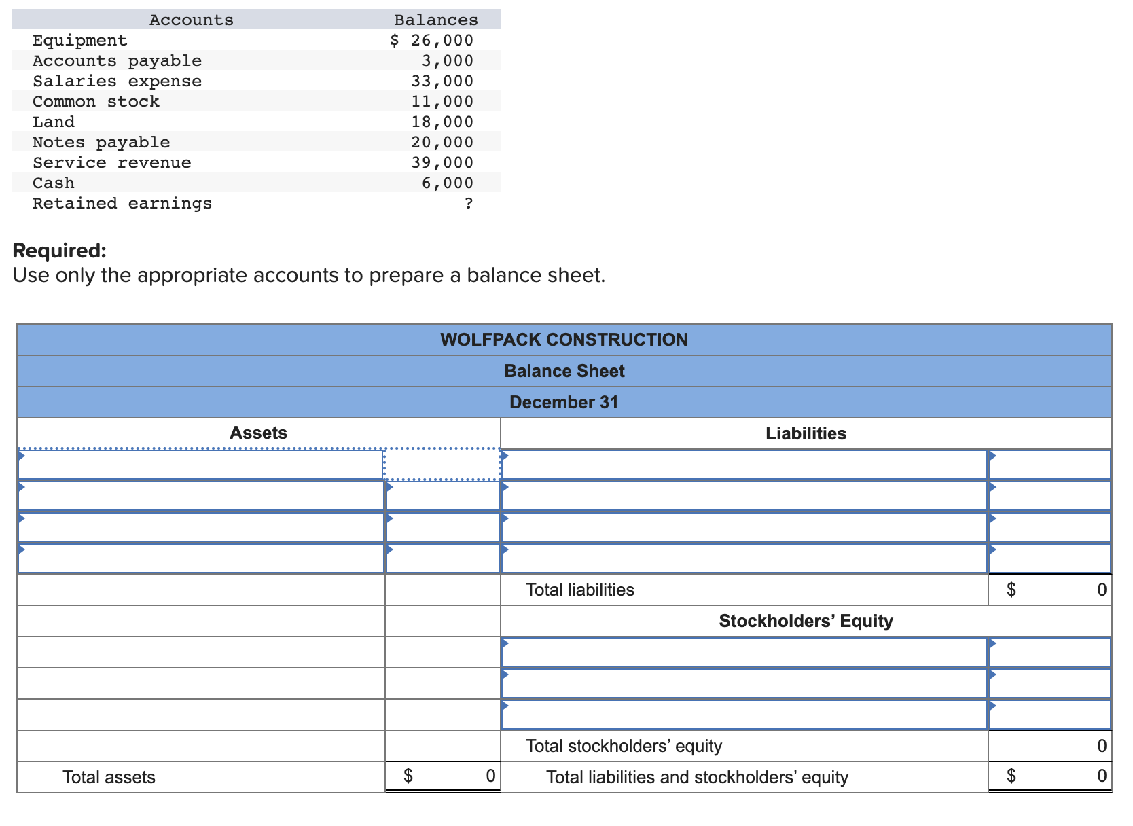This screenshot has height=826, width=1133.
Task: Click the 'Total stockholders' equity' label
Action: [x=624, y=746]
